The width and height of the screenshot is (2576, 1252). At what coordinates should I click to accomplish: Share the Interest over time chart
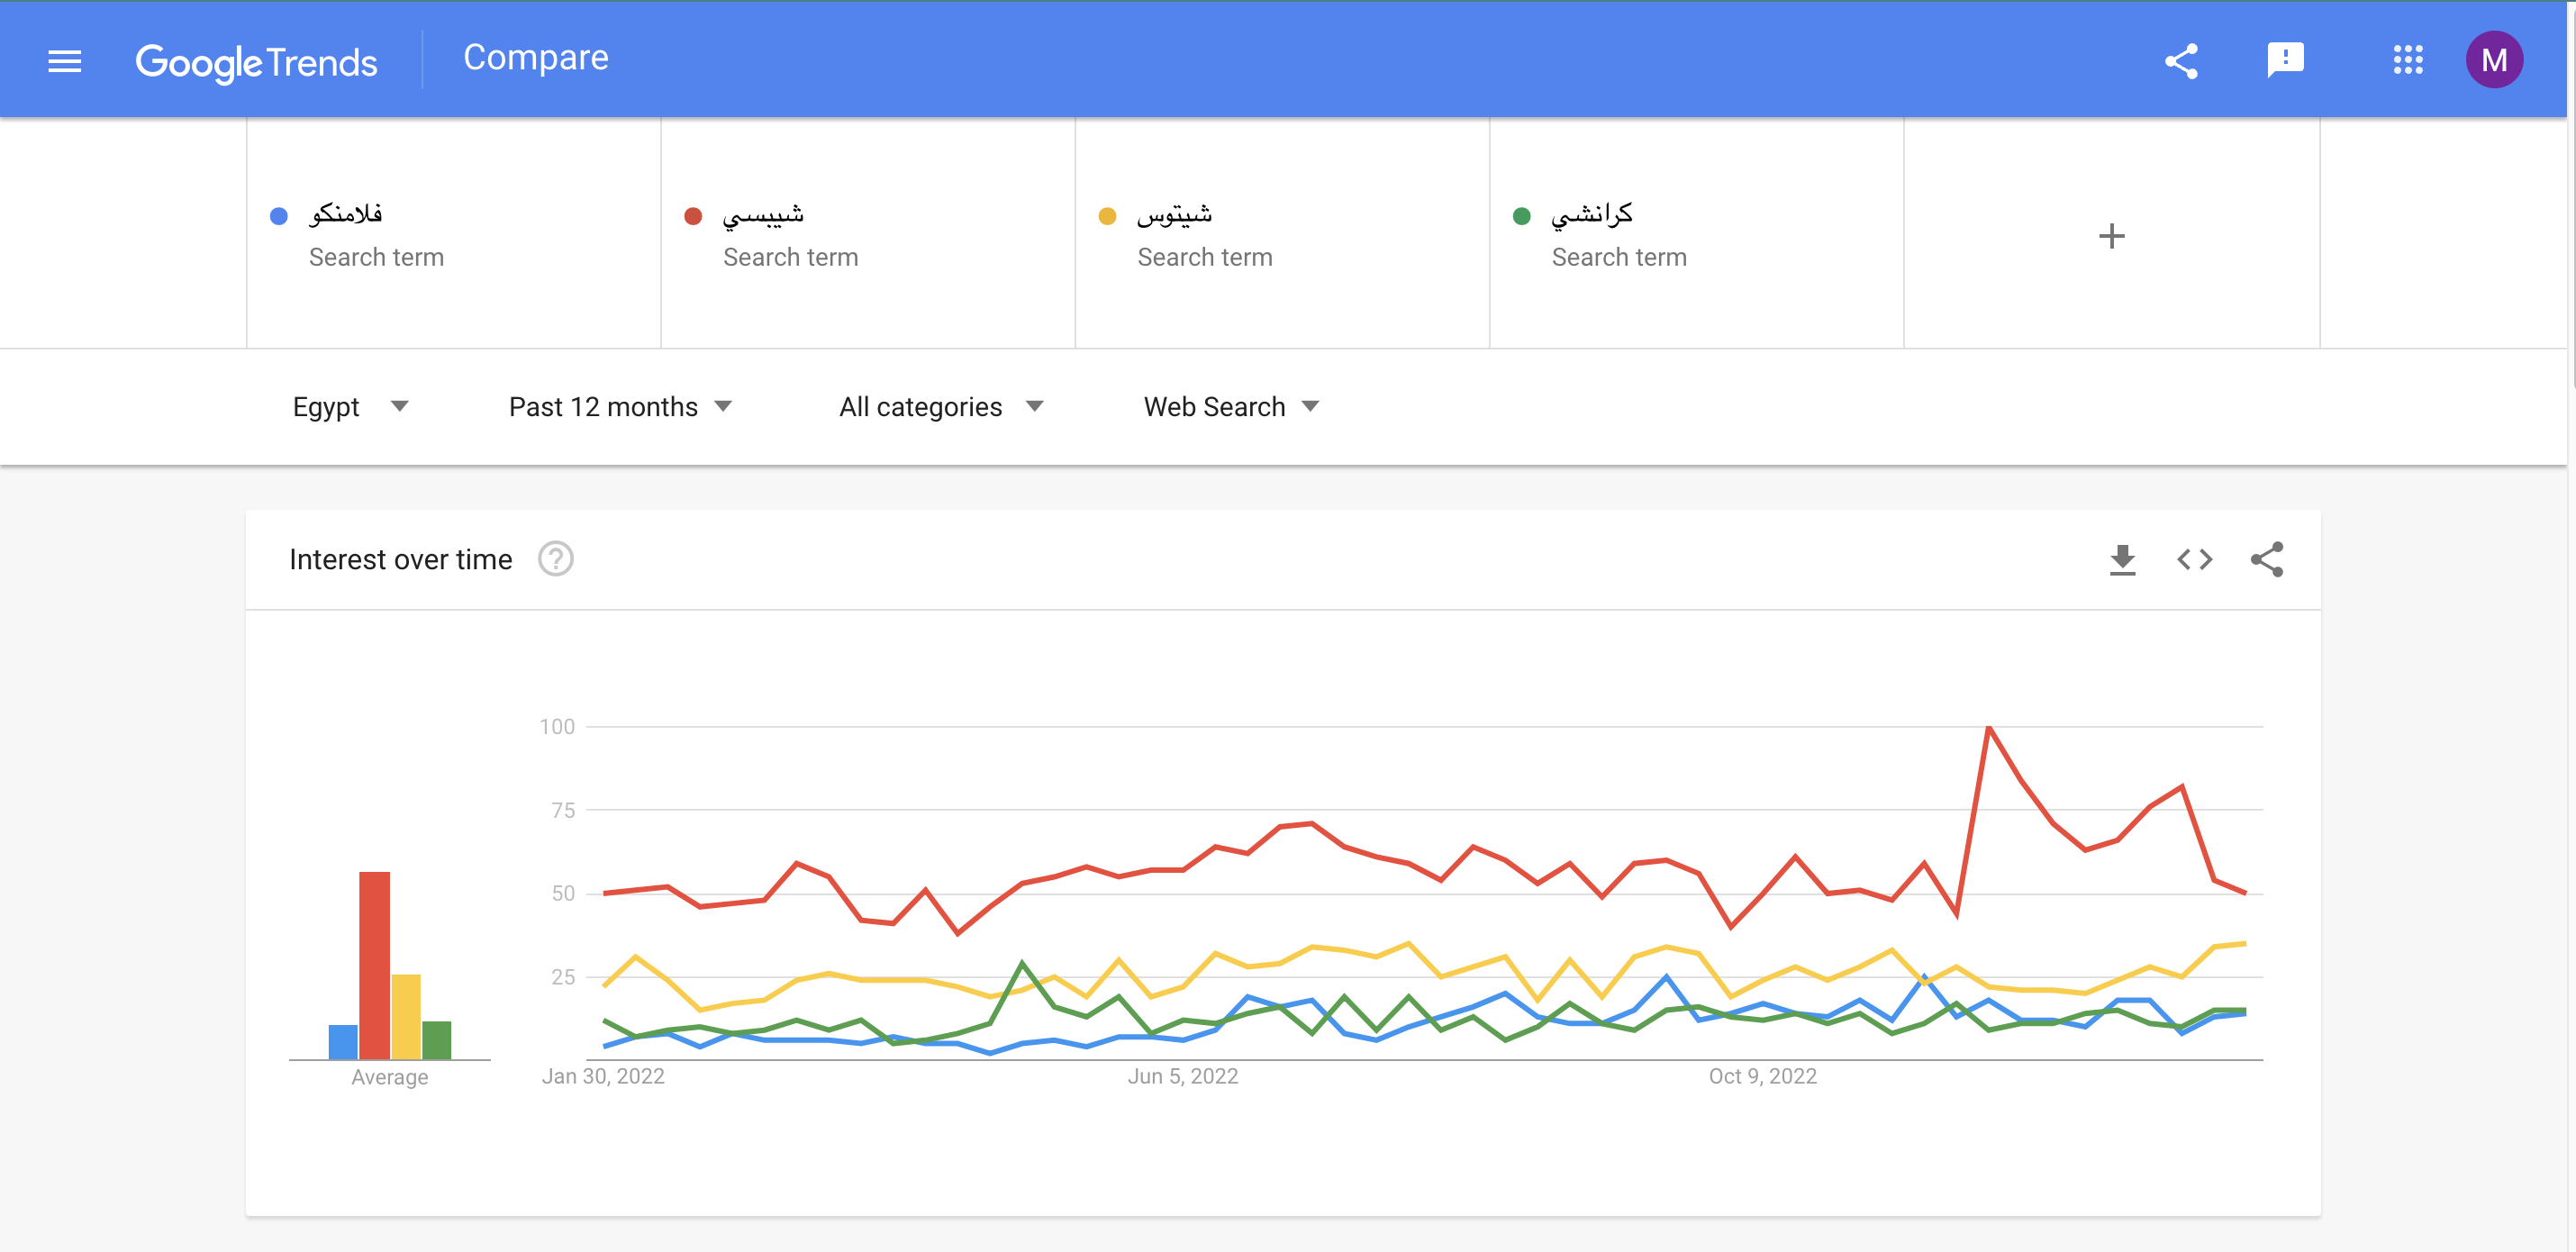2266,559
